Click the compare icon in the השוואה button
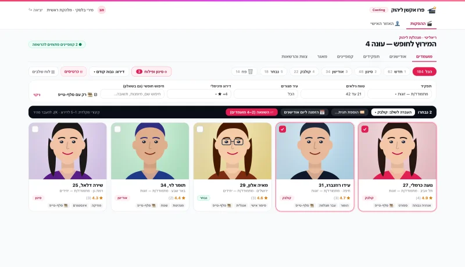The image size is (465, 267). tap(272, 112)
